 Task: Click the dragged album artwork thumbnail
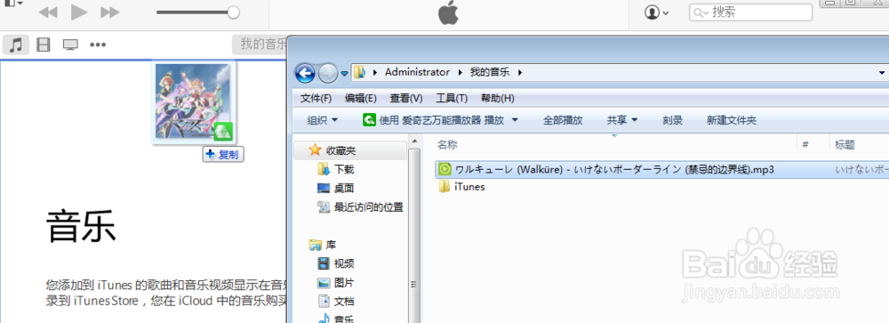click(x=194, y=102)
